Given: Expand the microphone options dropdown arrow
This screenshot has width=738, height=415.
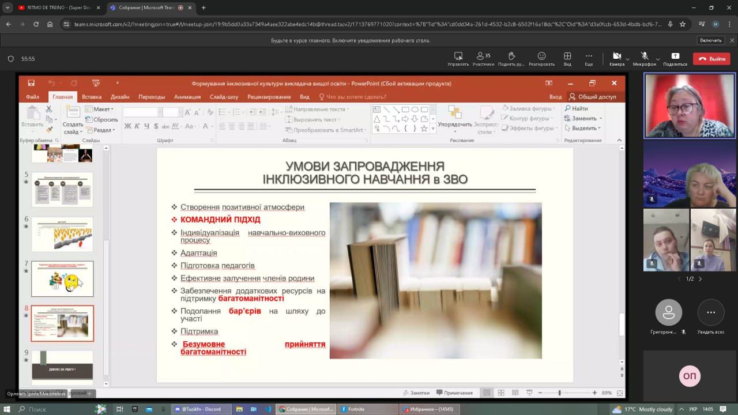Looking at the screenshot, I should 658,59.
